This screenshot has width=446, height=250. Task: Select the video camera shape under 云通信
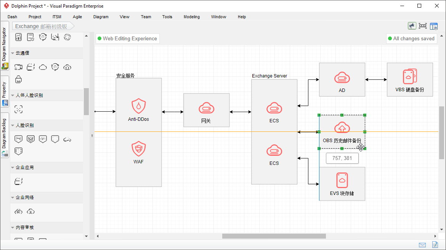click(x=19, y=67)
